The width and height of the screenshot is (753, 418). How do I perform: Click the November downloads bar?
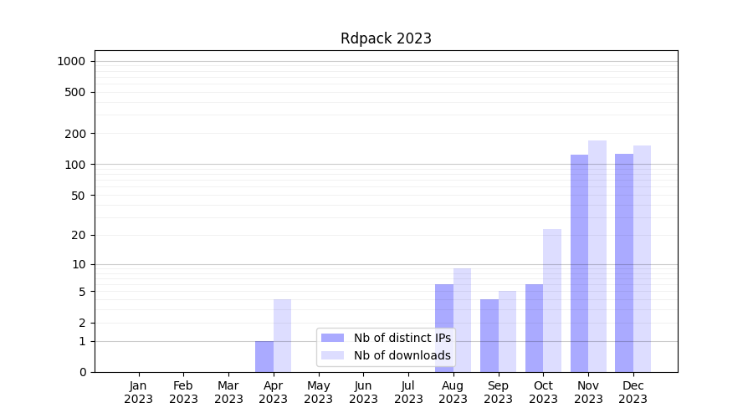pyautogui.click(x=597, y=257)
